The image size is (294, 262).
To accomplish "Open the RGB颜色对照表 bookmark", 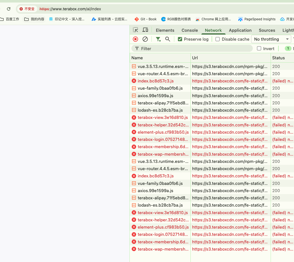I will (x=176, y=19).
